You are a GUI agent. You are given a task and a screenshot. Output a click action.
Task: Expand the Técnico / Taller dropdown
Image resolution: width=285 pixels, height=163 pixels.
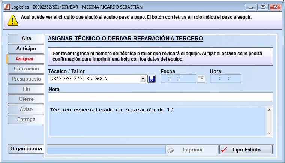click(143, 79)
